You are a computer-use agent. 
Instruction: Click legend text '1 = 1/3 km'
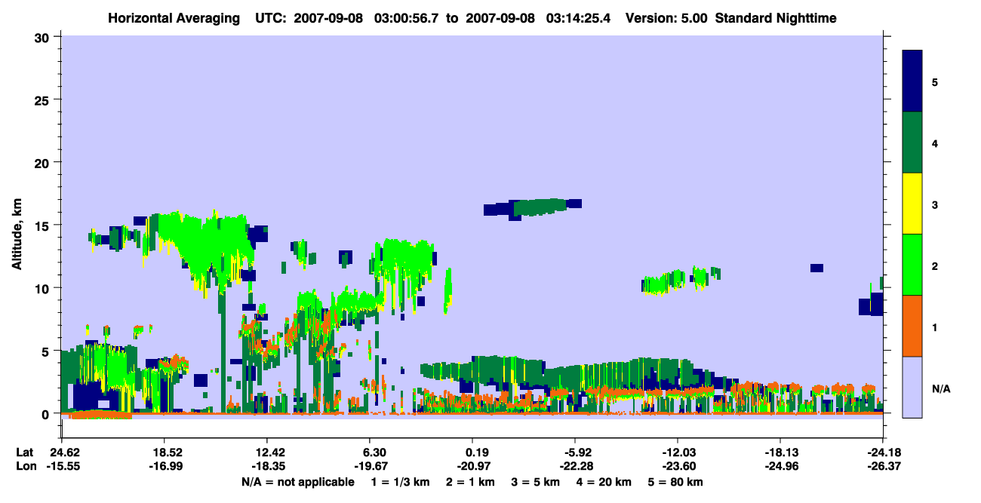(400, 482)
